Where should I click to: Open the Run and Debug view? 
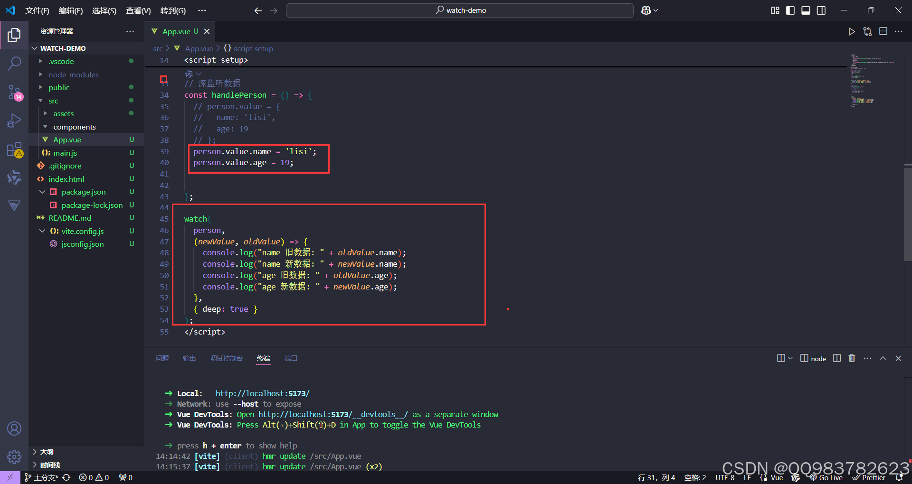(14, 121)
